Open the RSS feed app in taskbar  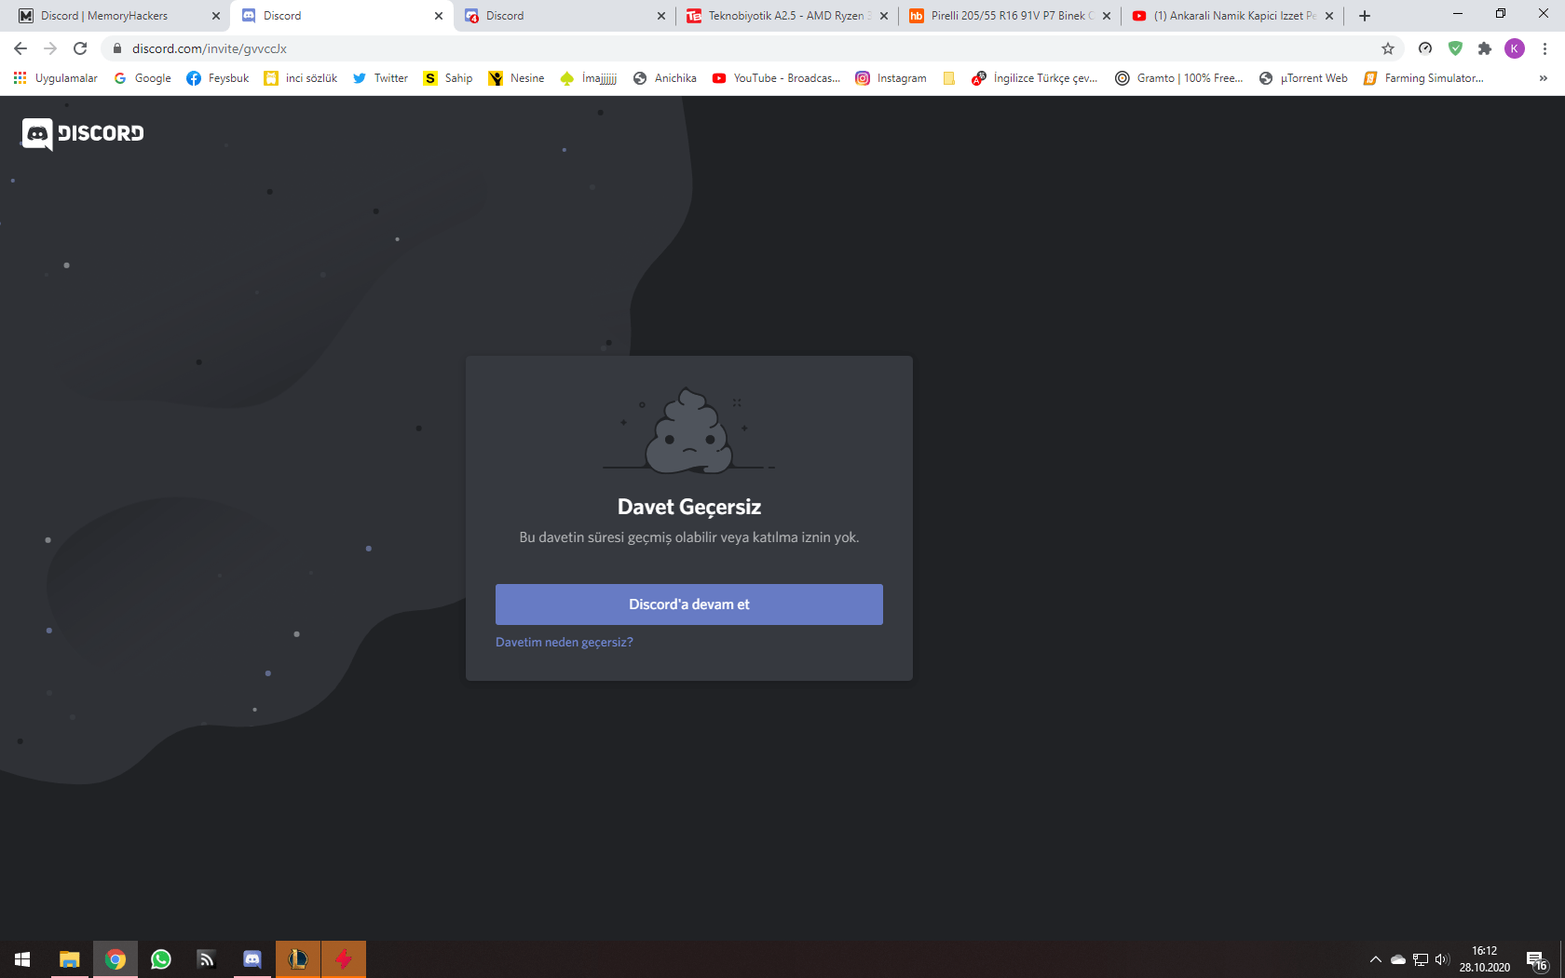point(206,959)
